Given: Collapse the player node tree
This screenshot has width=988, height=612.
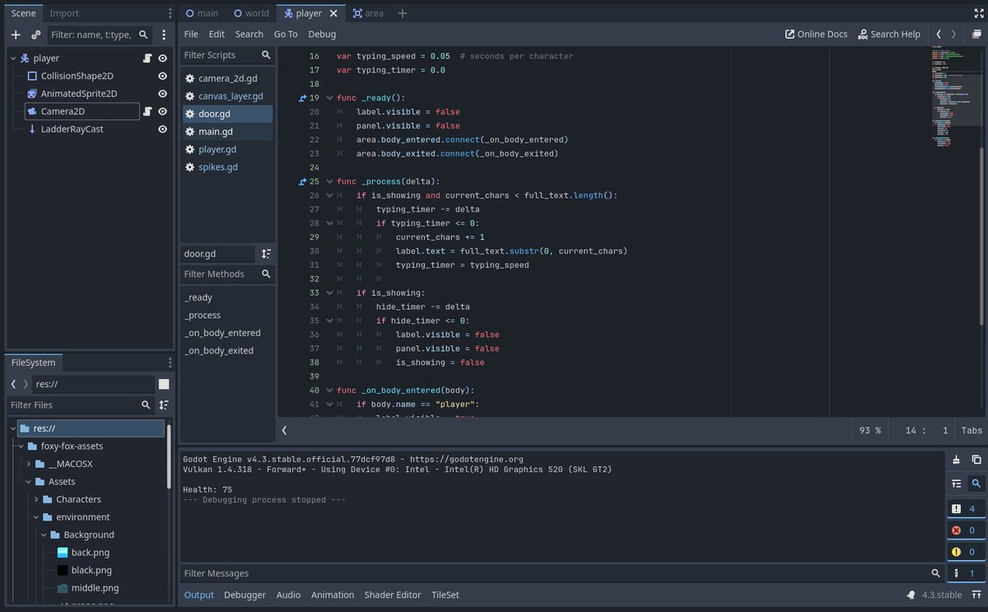Looking at the screenshot, I should coord(13,58).
